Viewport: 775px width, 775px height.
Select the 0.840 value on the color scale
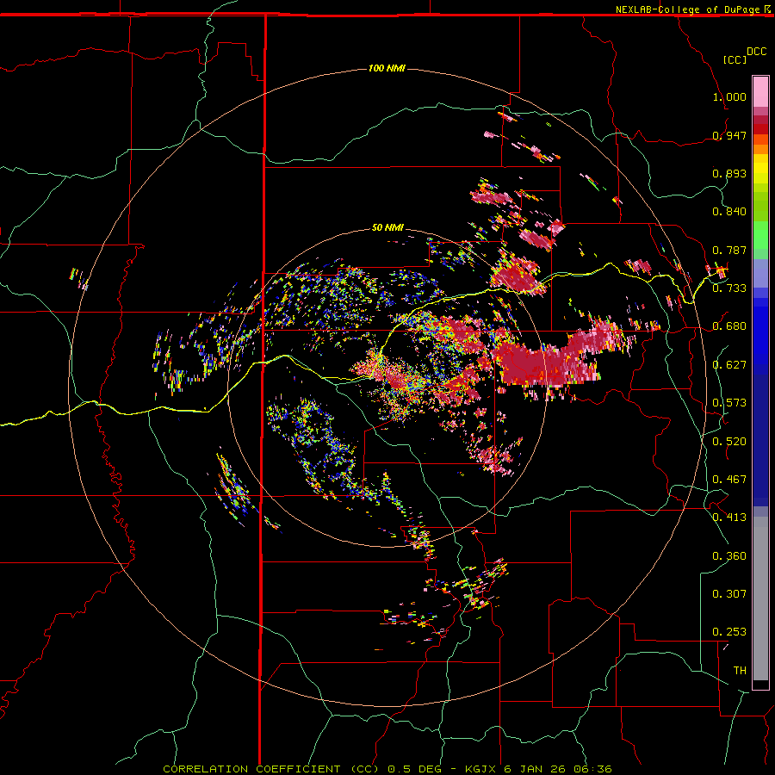point(729,212)
